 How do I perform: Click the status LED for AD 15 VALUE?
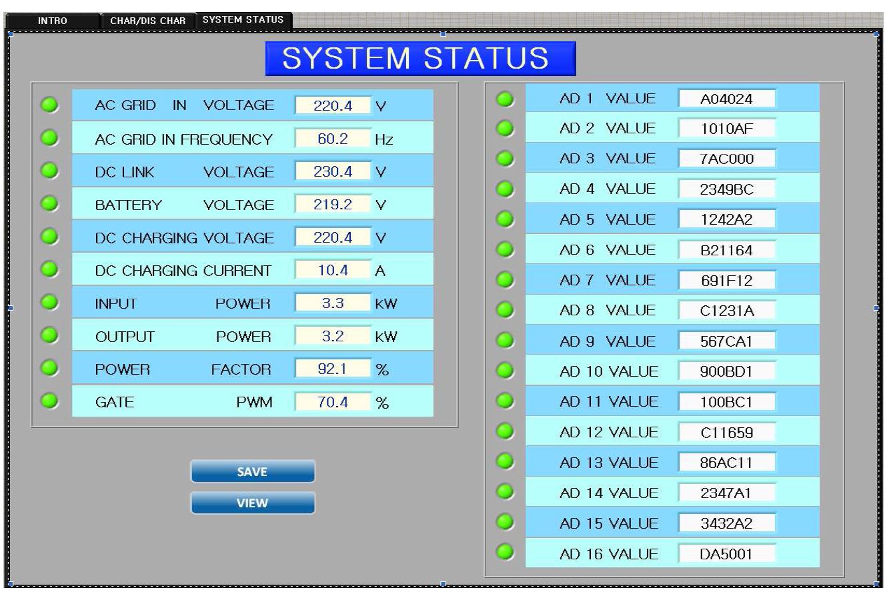pos(506,521)
